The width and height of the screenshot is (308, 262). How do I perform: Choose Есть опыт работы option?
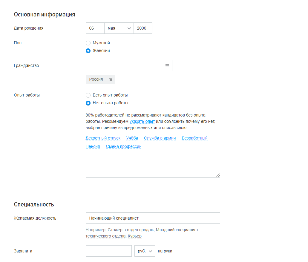click(88, 95)
